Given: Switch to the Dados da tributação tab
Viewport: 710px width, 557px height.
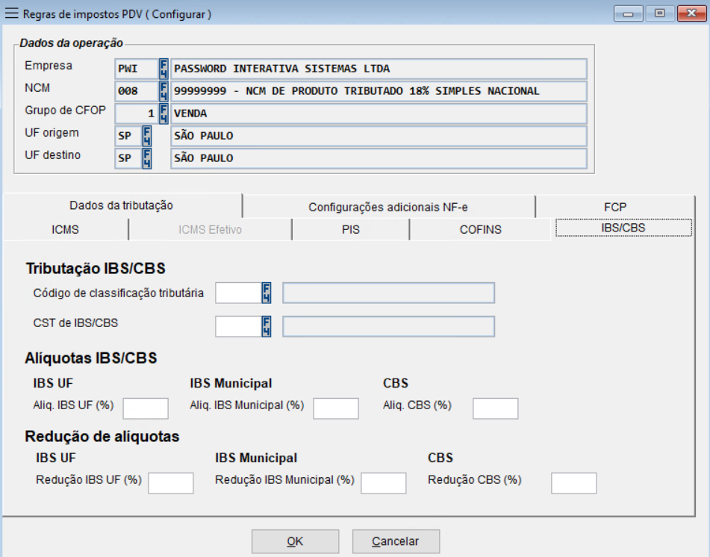Looking at the screenshot, I should click(x=122, y=205).
